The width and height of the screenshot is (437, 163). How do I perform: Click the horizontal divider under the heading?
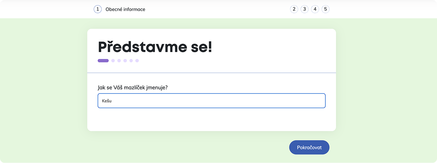pyautogui.click(x=212, y=73)
